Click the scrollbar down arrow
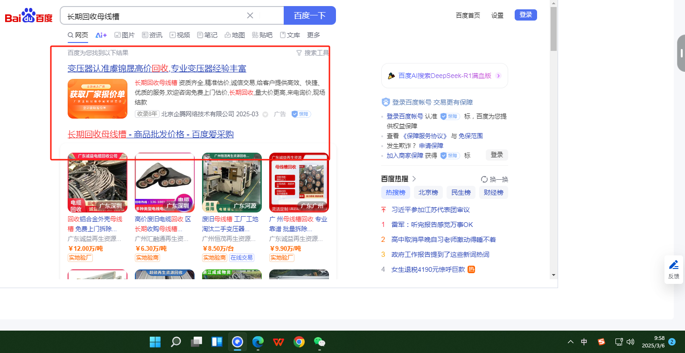Screen dimensions: 685x353 click(553, 275)
